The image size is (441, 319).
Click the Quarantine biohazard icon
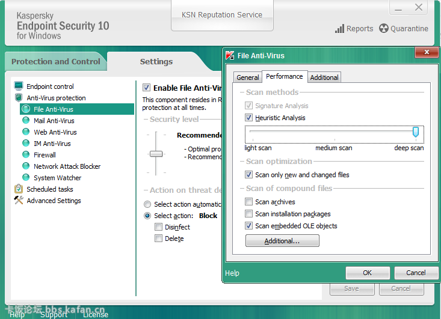[x=383, y=28]
